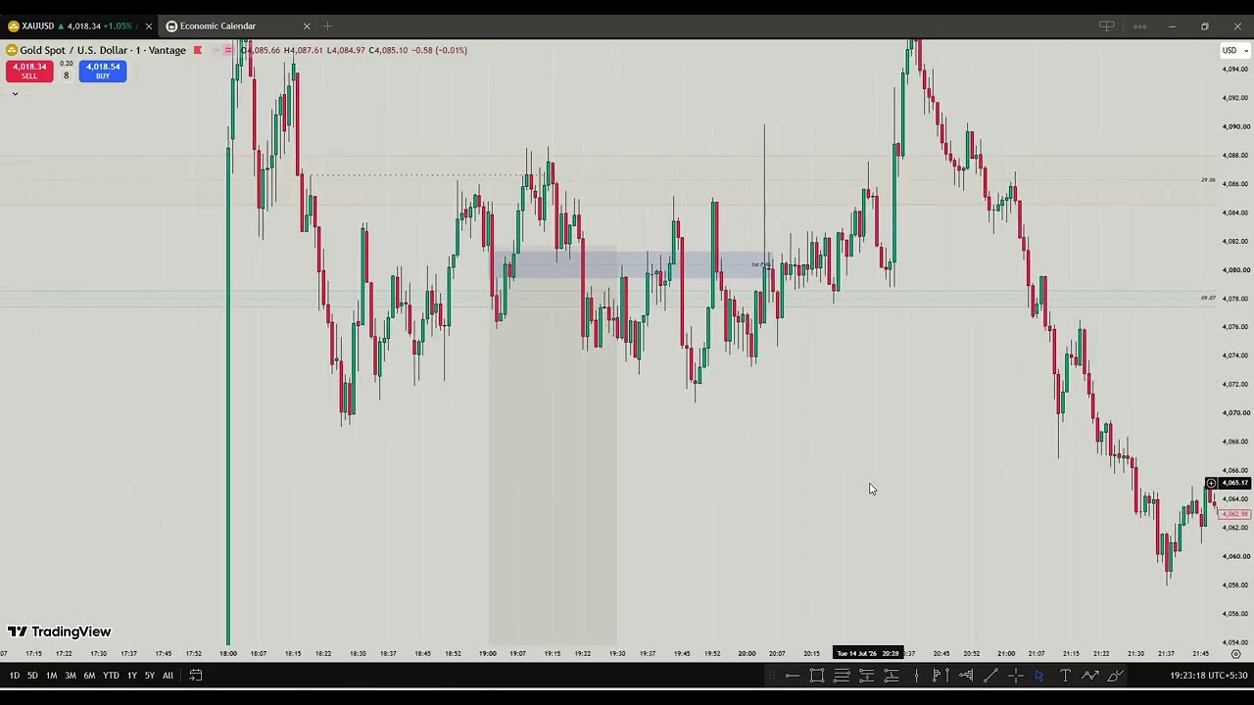The image size is (1254, 705).
Task: Click the Gold Spot / U.S. Dollar symbol title
Action: 103,50
